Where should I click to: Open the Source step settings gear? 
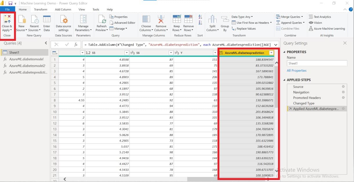point(343,87)
